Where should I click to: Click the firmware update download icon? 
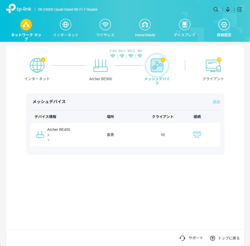(228, 9)
